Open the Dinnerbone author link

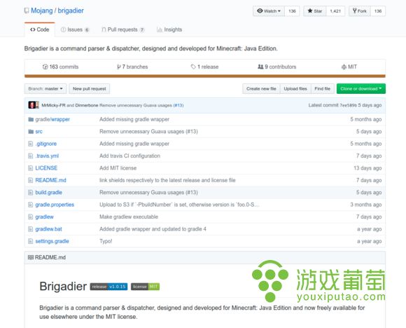(87, 105)
